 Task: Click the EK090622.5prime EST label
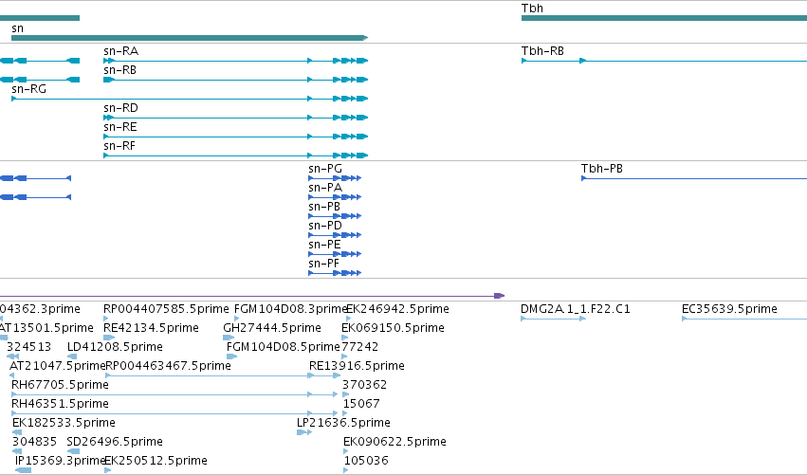click(x=394, y=442)
